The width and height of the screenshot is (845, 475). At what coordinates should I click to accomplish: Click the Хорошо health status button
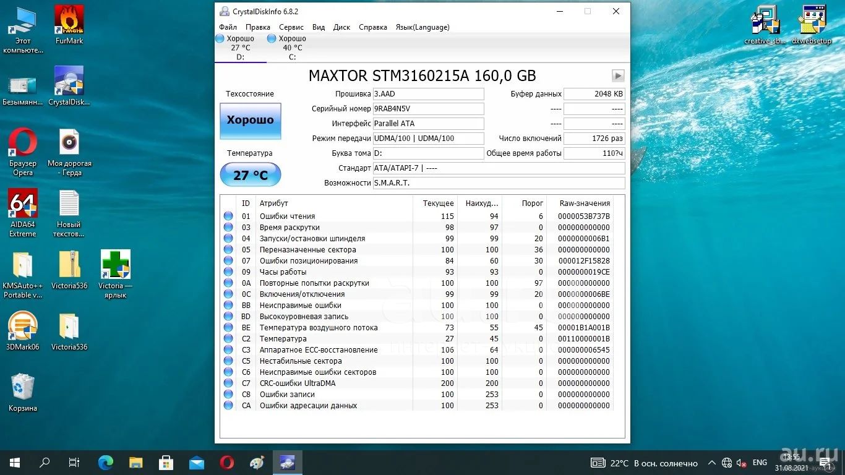click(251, 121)
